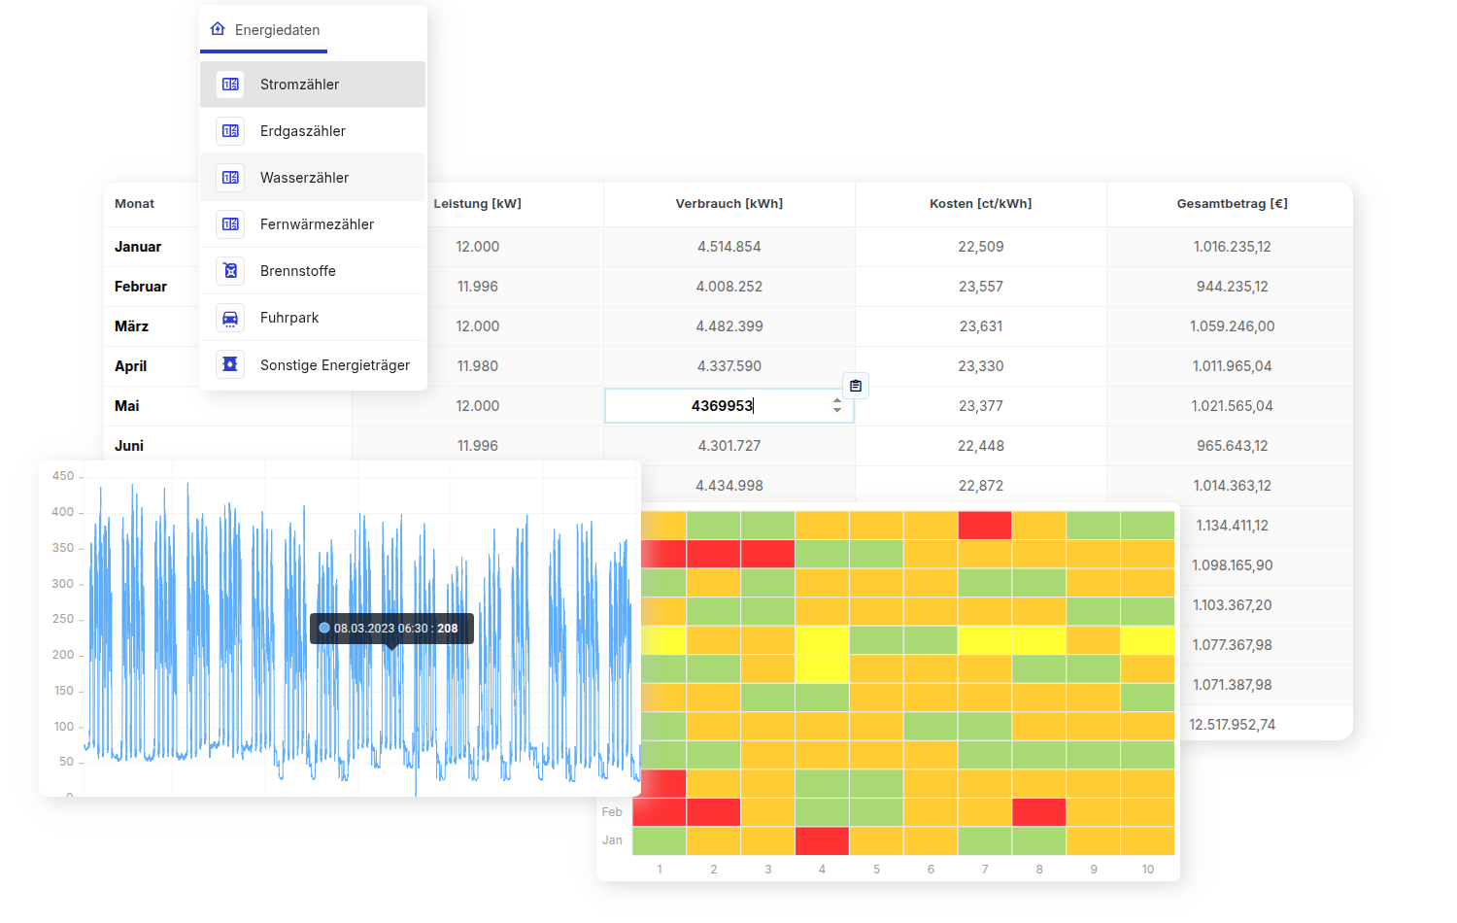Click the Sonstige Energieträger barrel icon
The width and height of the screenshot is (1457, 923).
click(x=230, y=363)
